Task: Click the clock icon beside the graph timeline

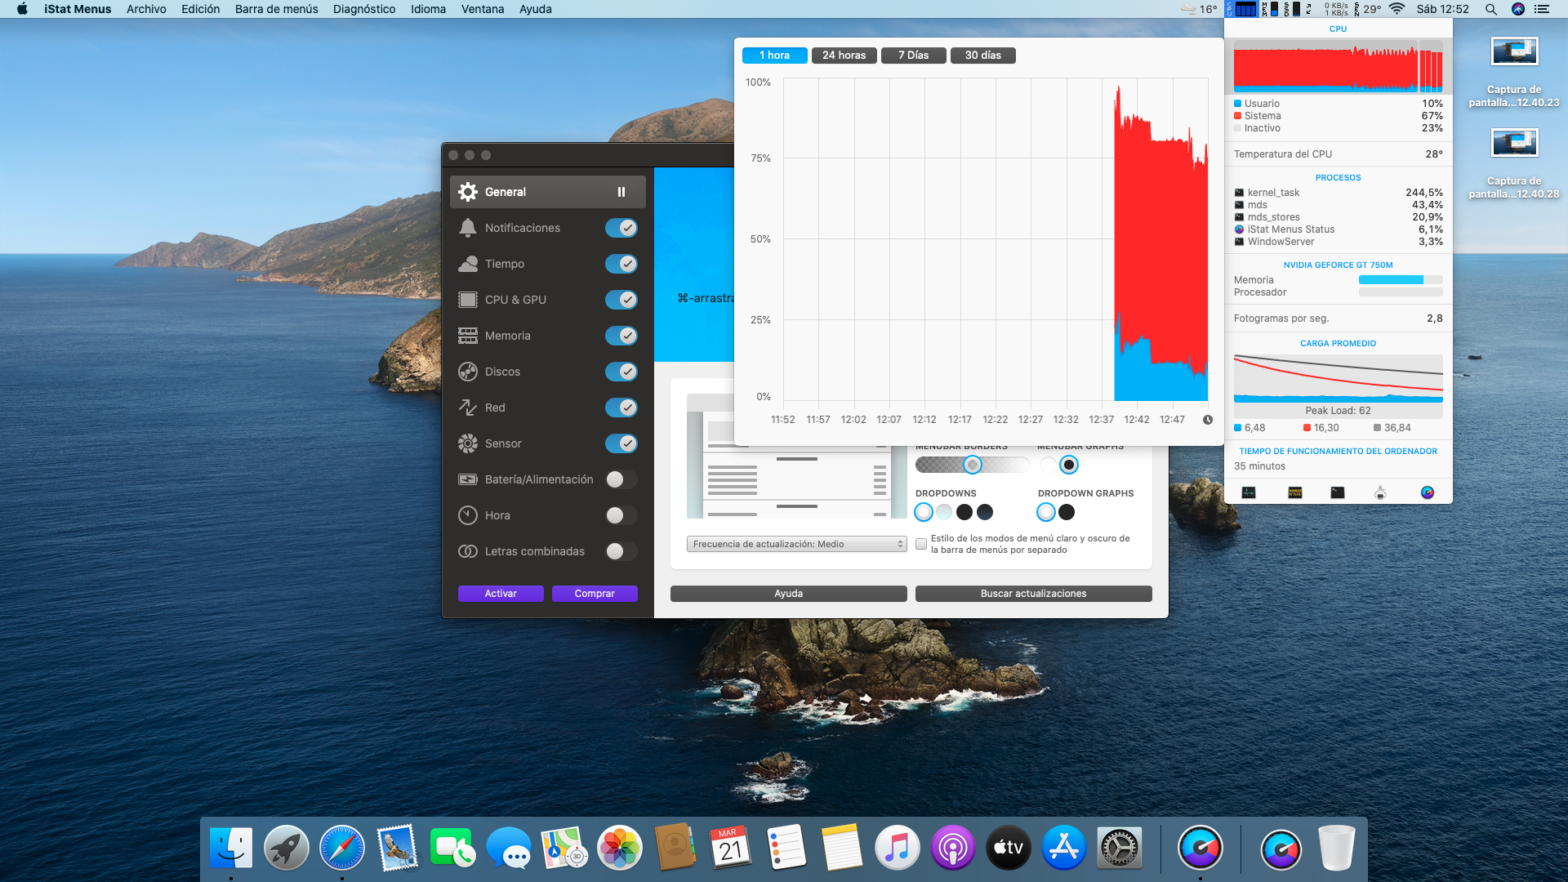Action: [1208, 420]
